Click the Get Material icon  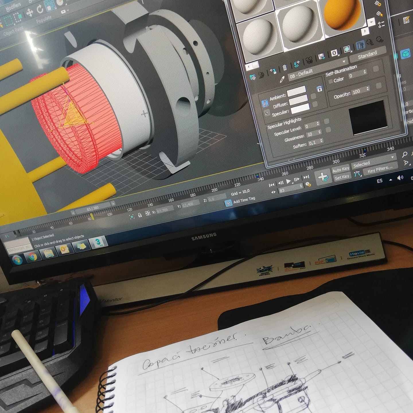pyautogui.click(x=253, y=77)
